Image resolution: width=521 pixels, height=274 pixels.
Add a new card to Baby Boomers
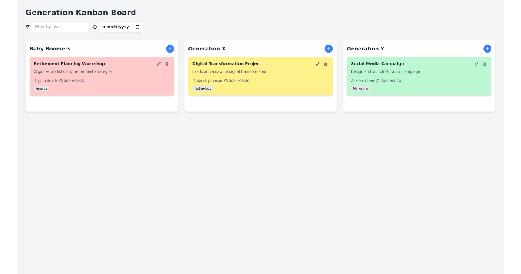pos(170,49)
